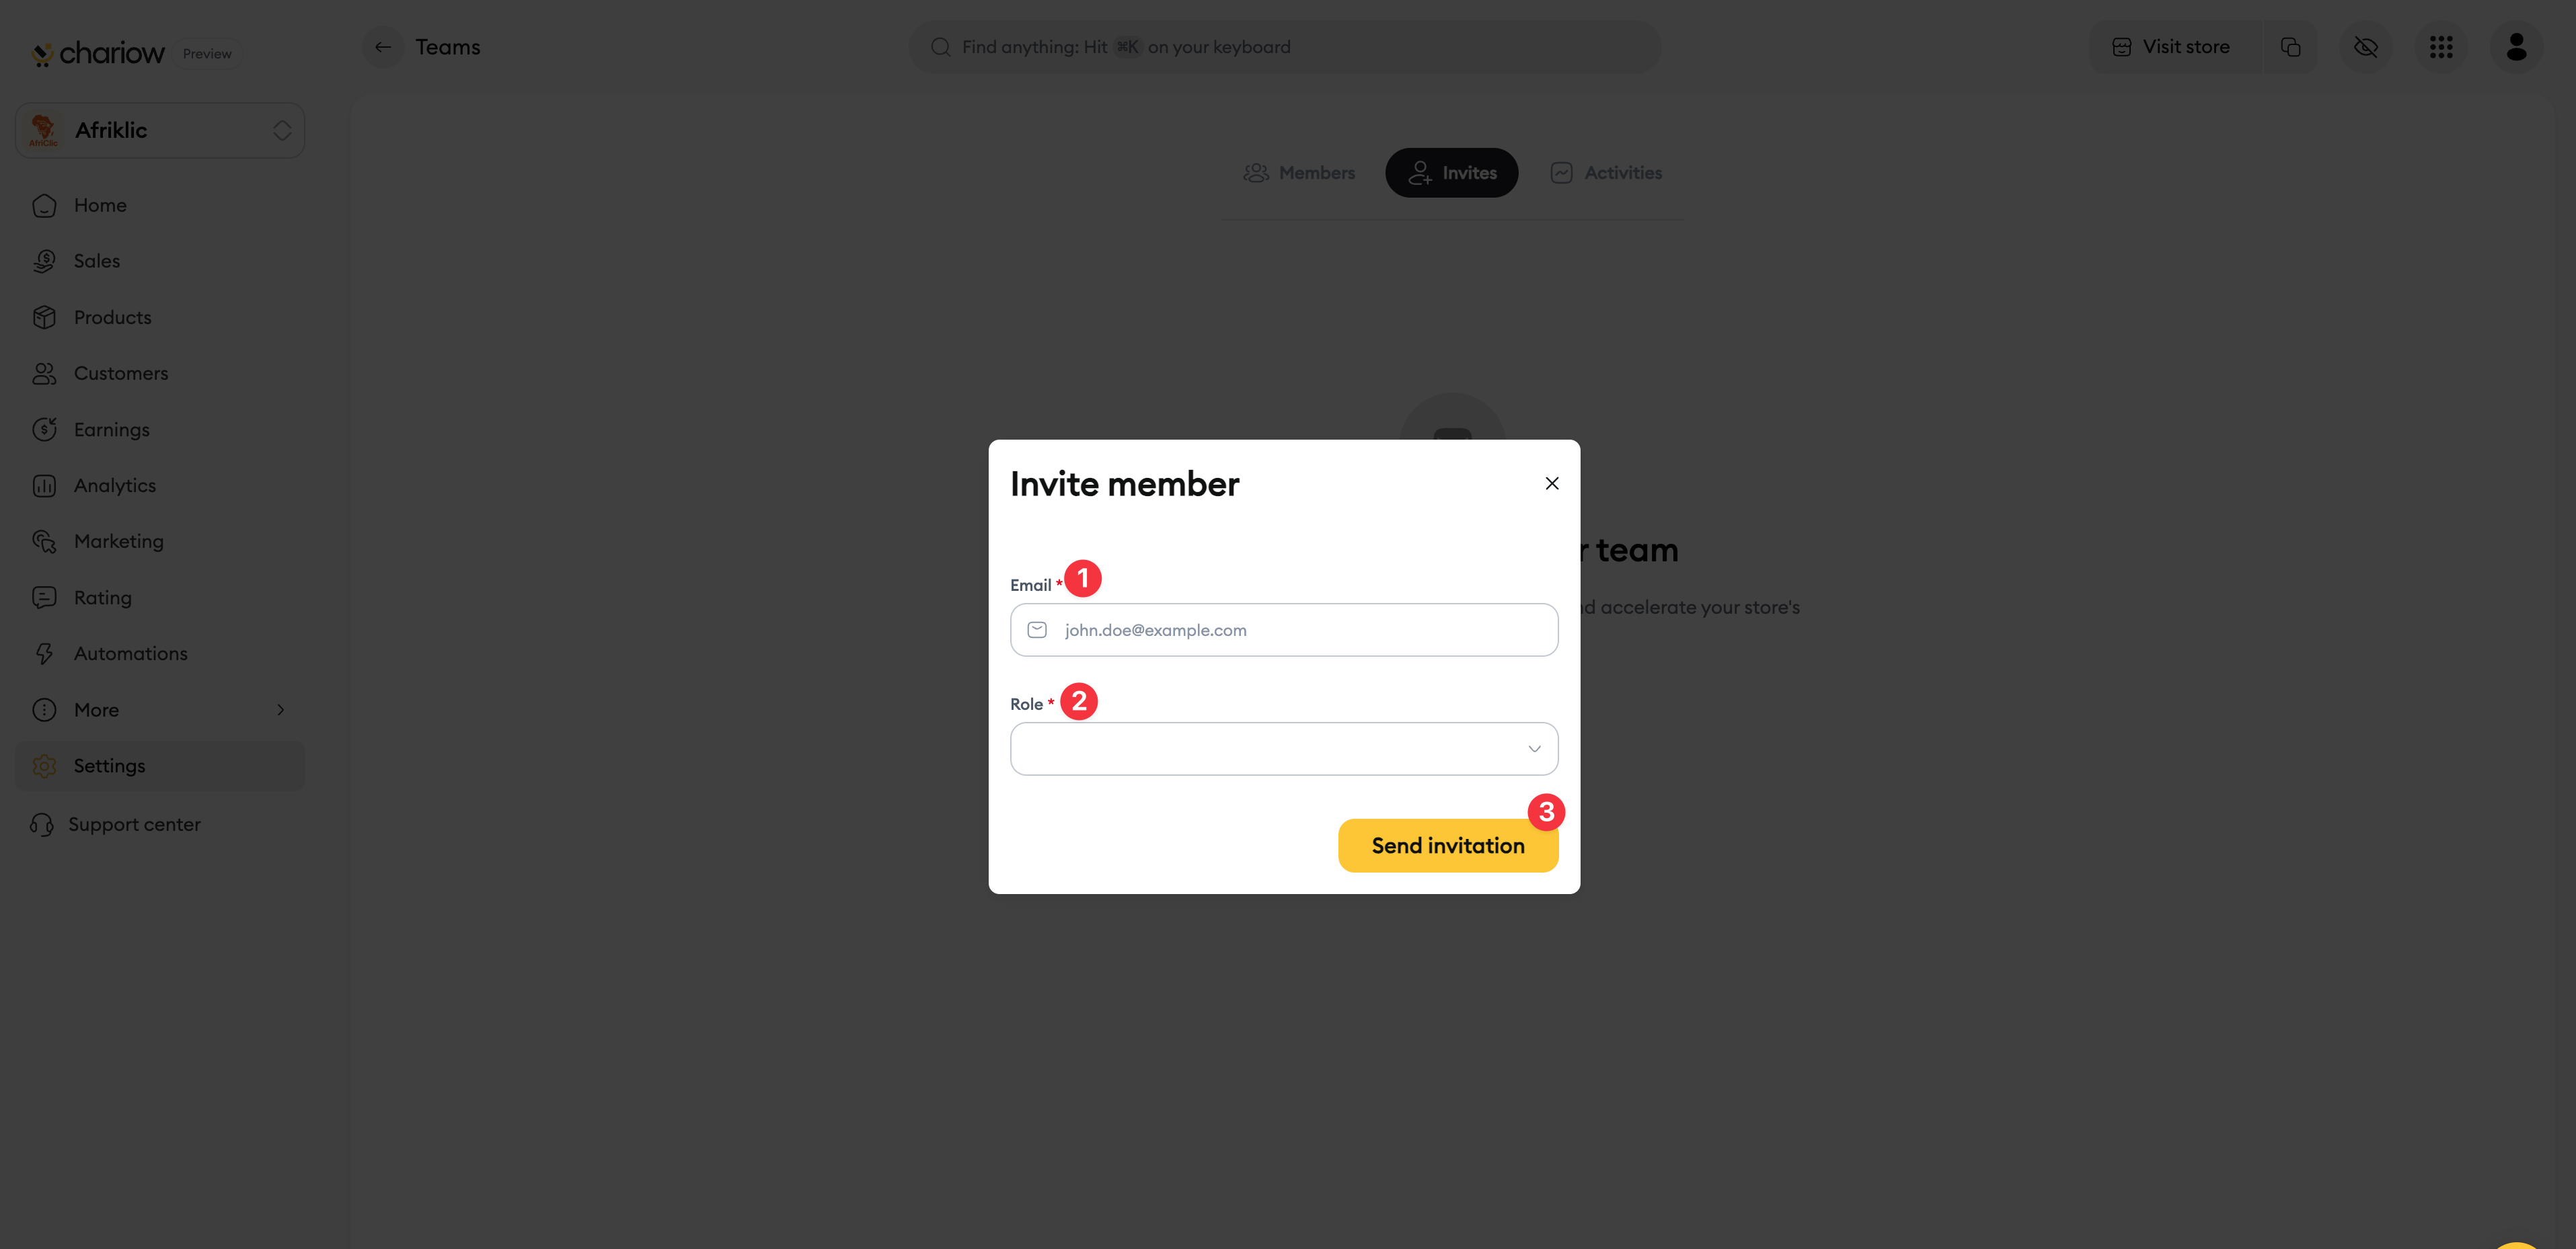This screenshot has height=1249, width=2576.
Task: Click the copy store link icon
Action: pyautogui.click(x=2290, y=47)
